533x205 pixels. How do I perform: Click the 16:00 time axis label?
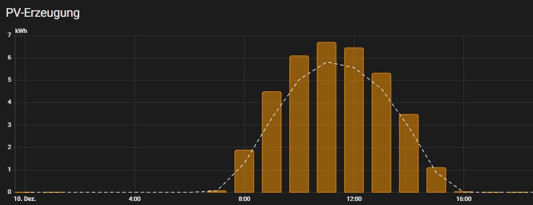click(463, 199)
